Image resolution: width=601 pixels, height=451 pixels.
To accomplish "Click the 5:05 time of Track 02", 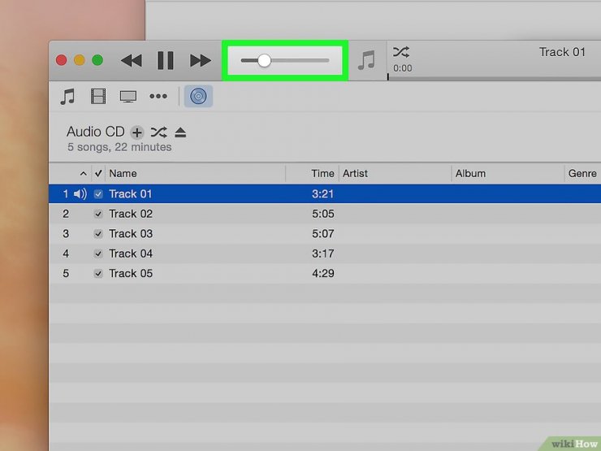I will (322, 214).
